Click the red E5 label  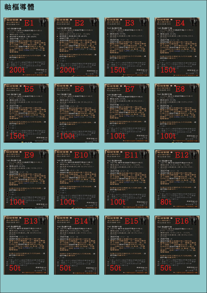[x=29, y=89]
